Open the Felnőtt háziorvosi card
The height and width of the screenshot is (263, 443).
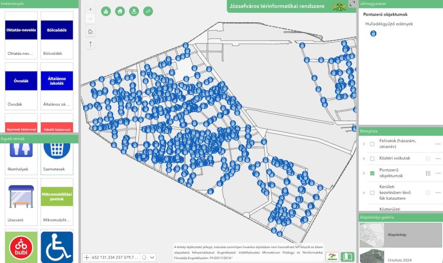[57, 123]
